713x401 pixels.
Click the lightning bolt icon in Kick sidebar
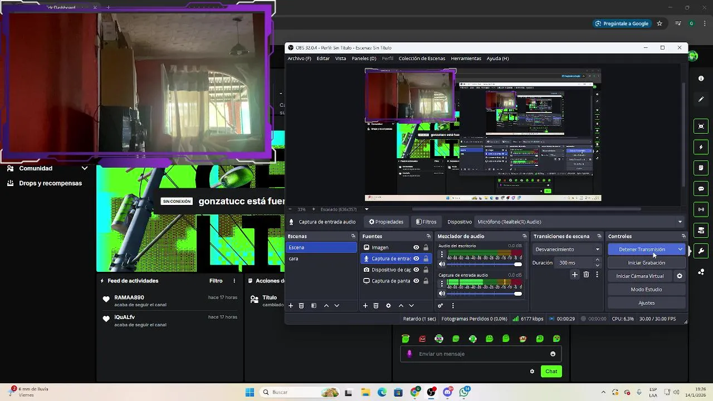click(701, 147)
